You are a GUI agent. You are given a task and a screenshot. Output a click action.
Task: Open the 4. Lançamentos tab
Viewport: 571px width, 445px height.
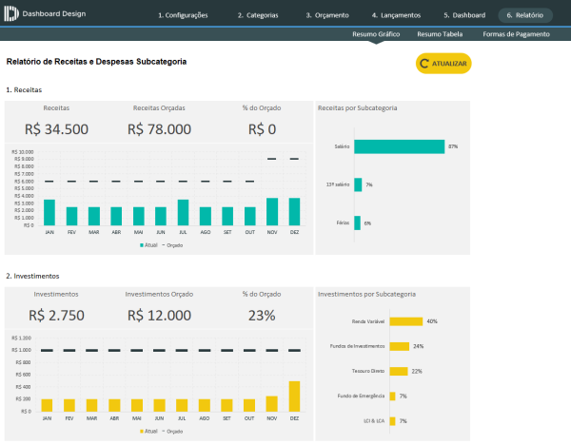click(395, 15)
